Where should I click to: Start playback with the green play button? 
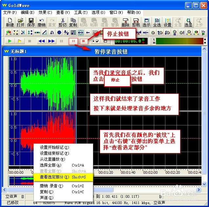10,41
